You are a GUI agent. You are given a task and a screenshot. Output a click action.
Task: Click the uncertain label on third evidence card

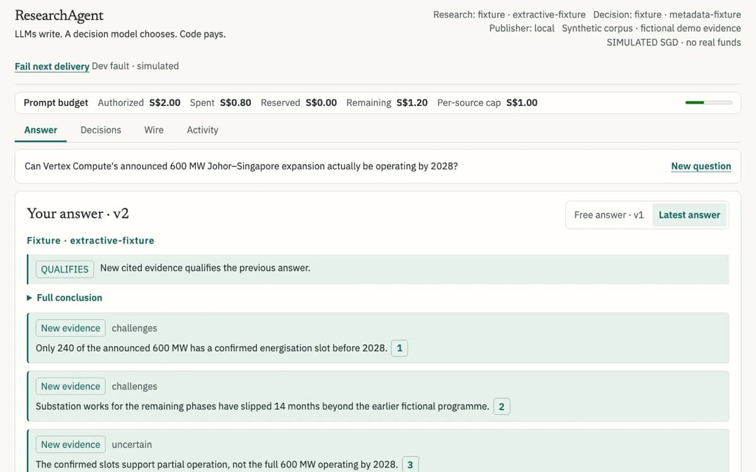(x=132, y=444)
